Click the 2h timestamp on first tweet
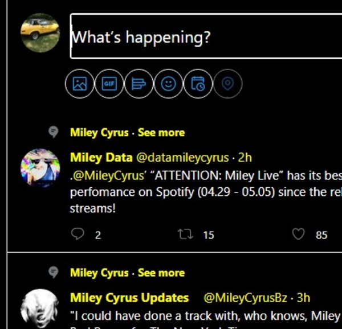Screen dimensions: 342x329 (x=245, y=158)
